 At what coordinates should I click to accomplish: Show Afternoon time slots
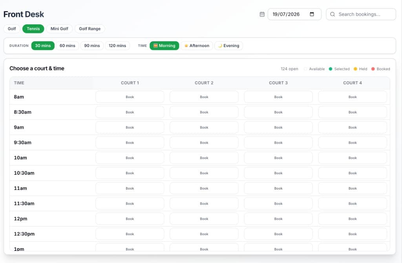(x=197, y=46)
